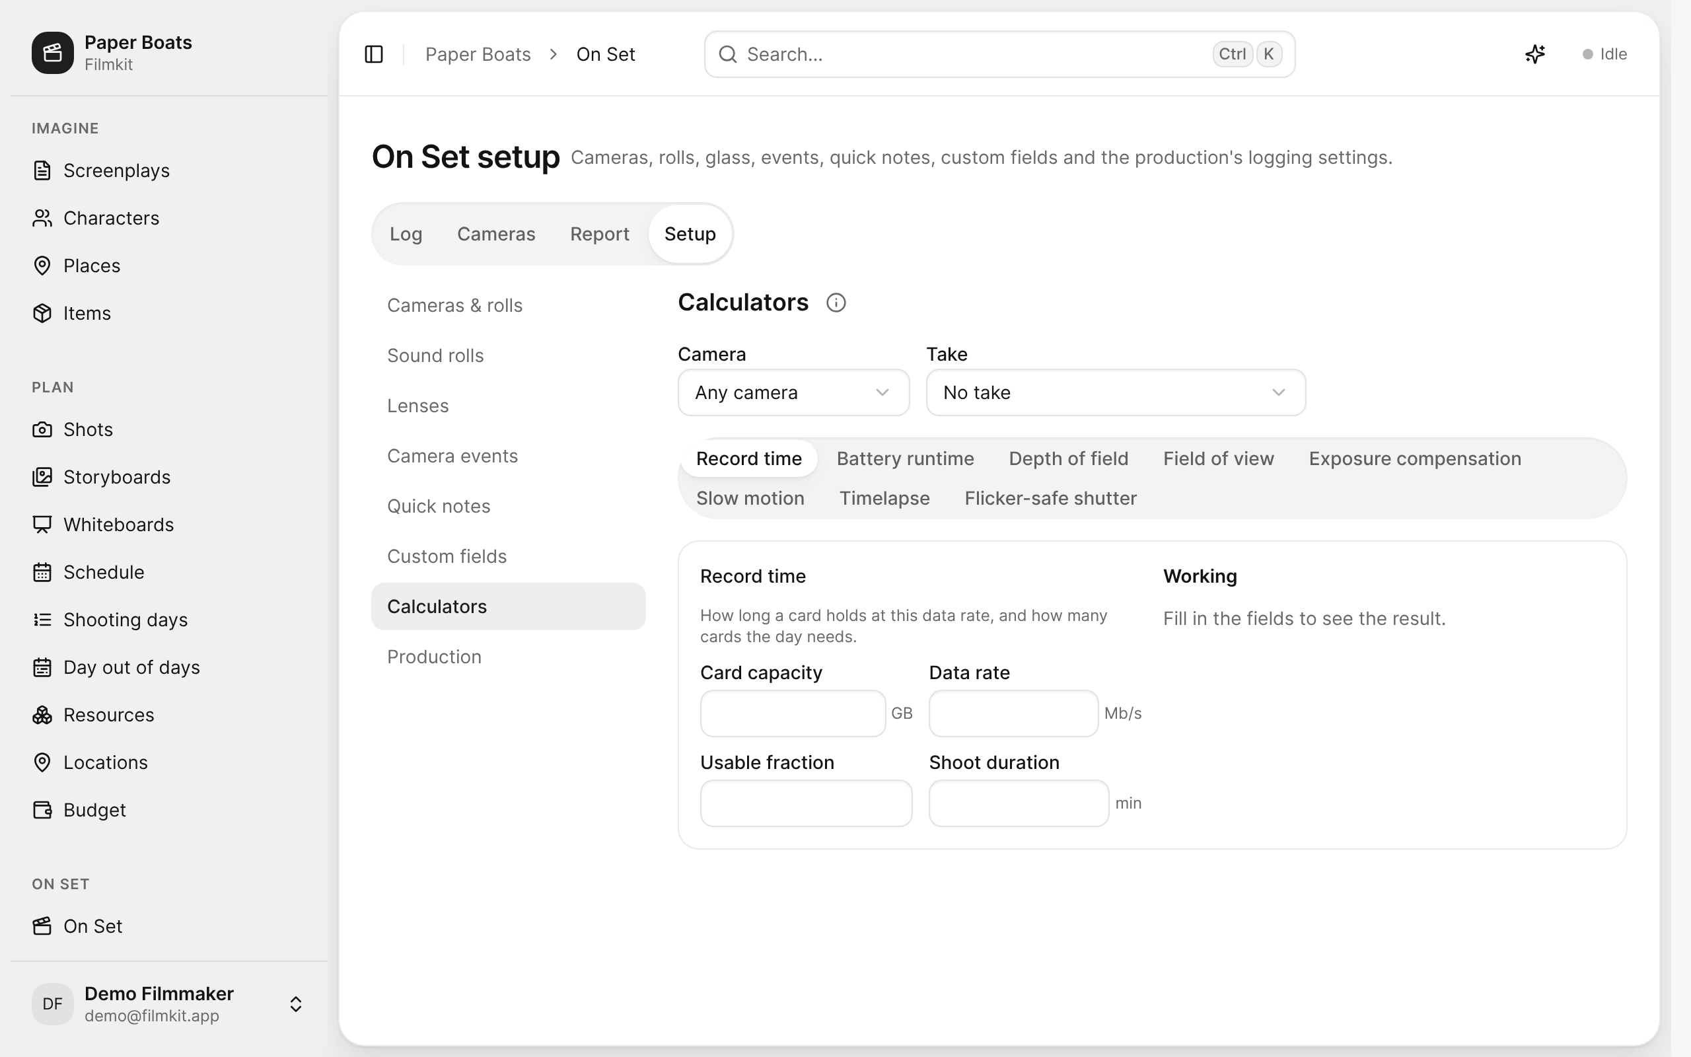The image size is (1691, 1057).
Task: Focus the Search field
Action: click(999, 54)
